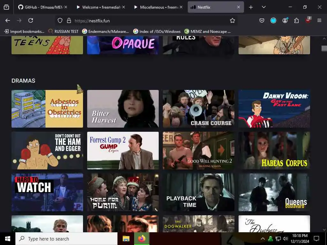Open Don't Count Out the Ham and Egger
Screen dimensions: 327x245
click(47, 151)
